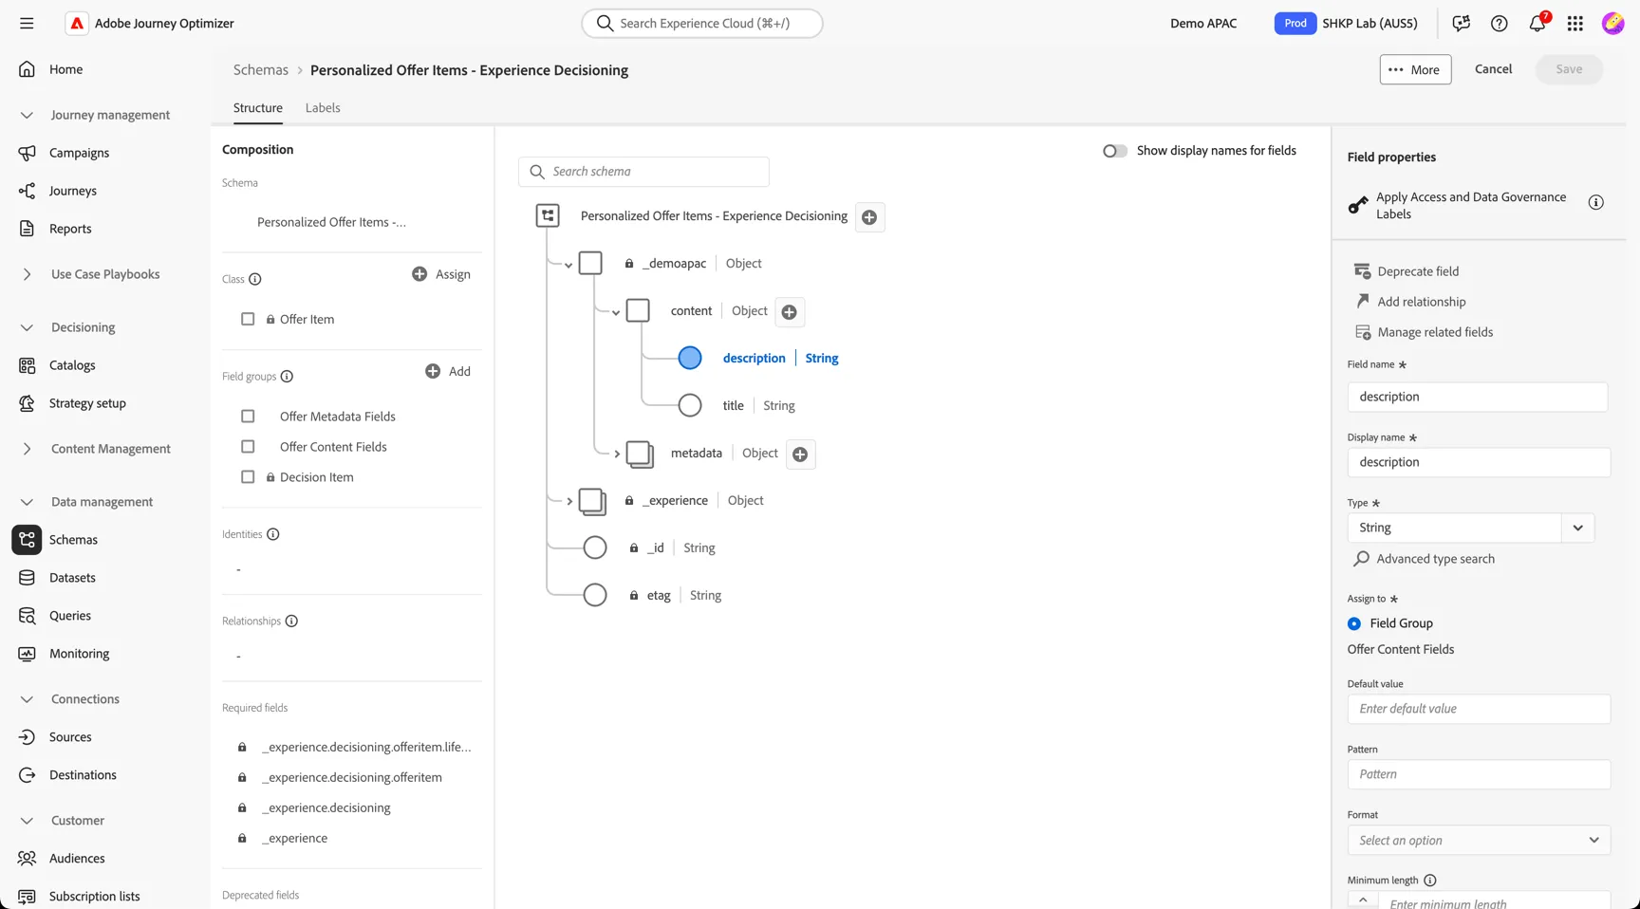Viewport: 1640px width, 909px height.
Task: Expand the metadata object node
Action: [x=617, y=454]
